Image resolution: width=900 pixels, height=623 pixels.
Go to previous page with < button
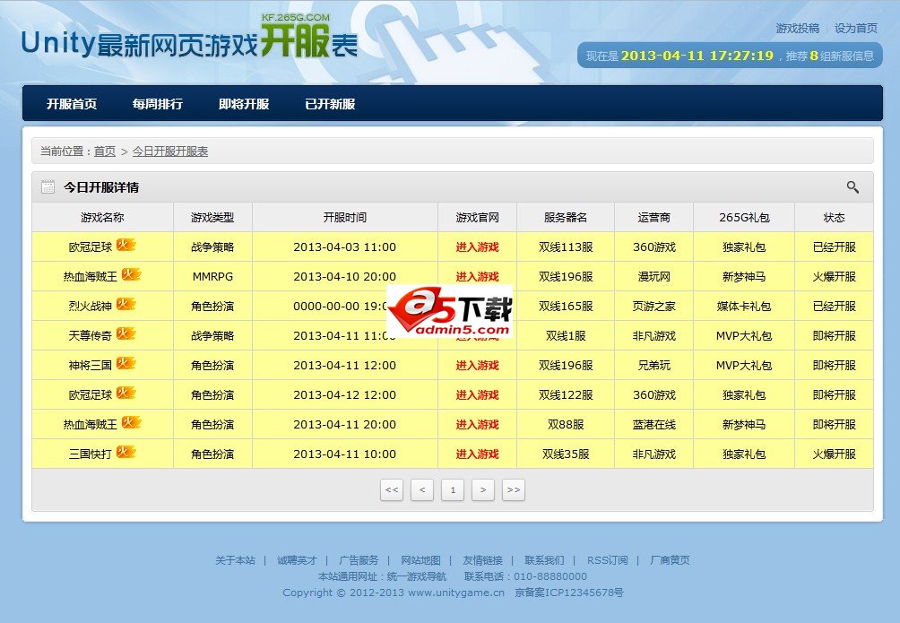click(422, 489)
